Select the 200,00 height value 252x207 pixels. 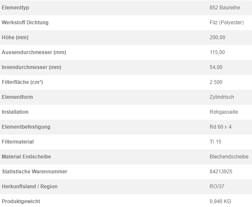click(217, 37)
